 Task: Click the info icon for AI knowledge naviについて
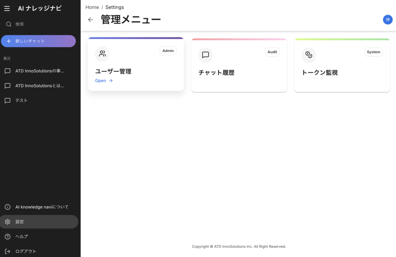(x=7, y=207)
